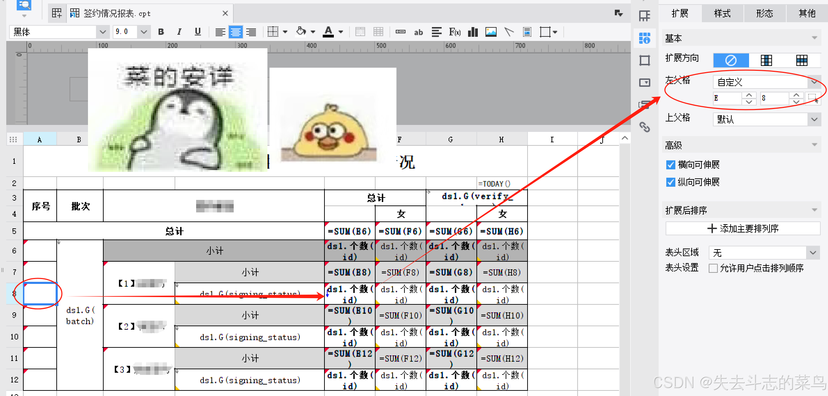
Task: Click 添加主要排列序 button
Action: [x=743, y=228]
